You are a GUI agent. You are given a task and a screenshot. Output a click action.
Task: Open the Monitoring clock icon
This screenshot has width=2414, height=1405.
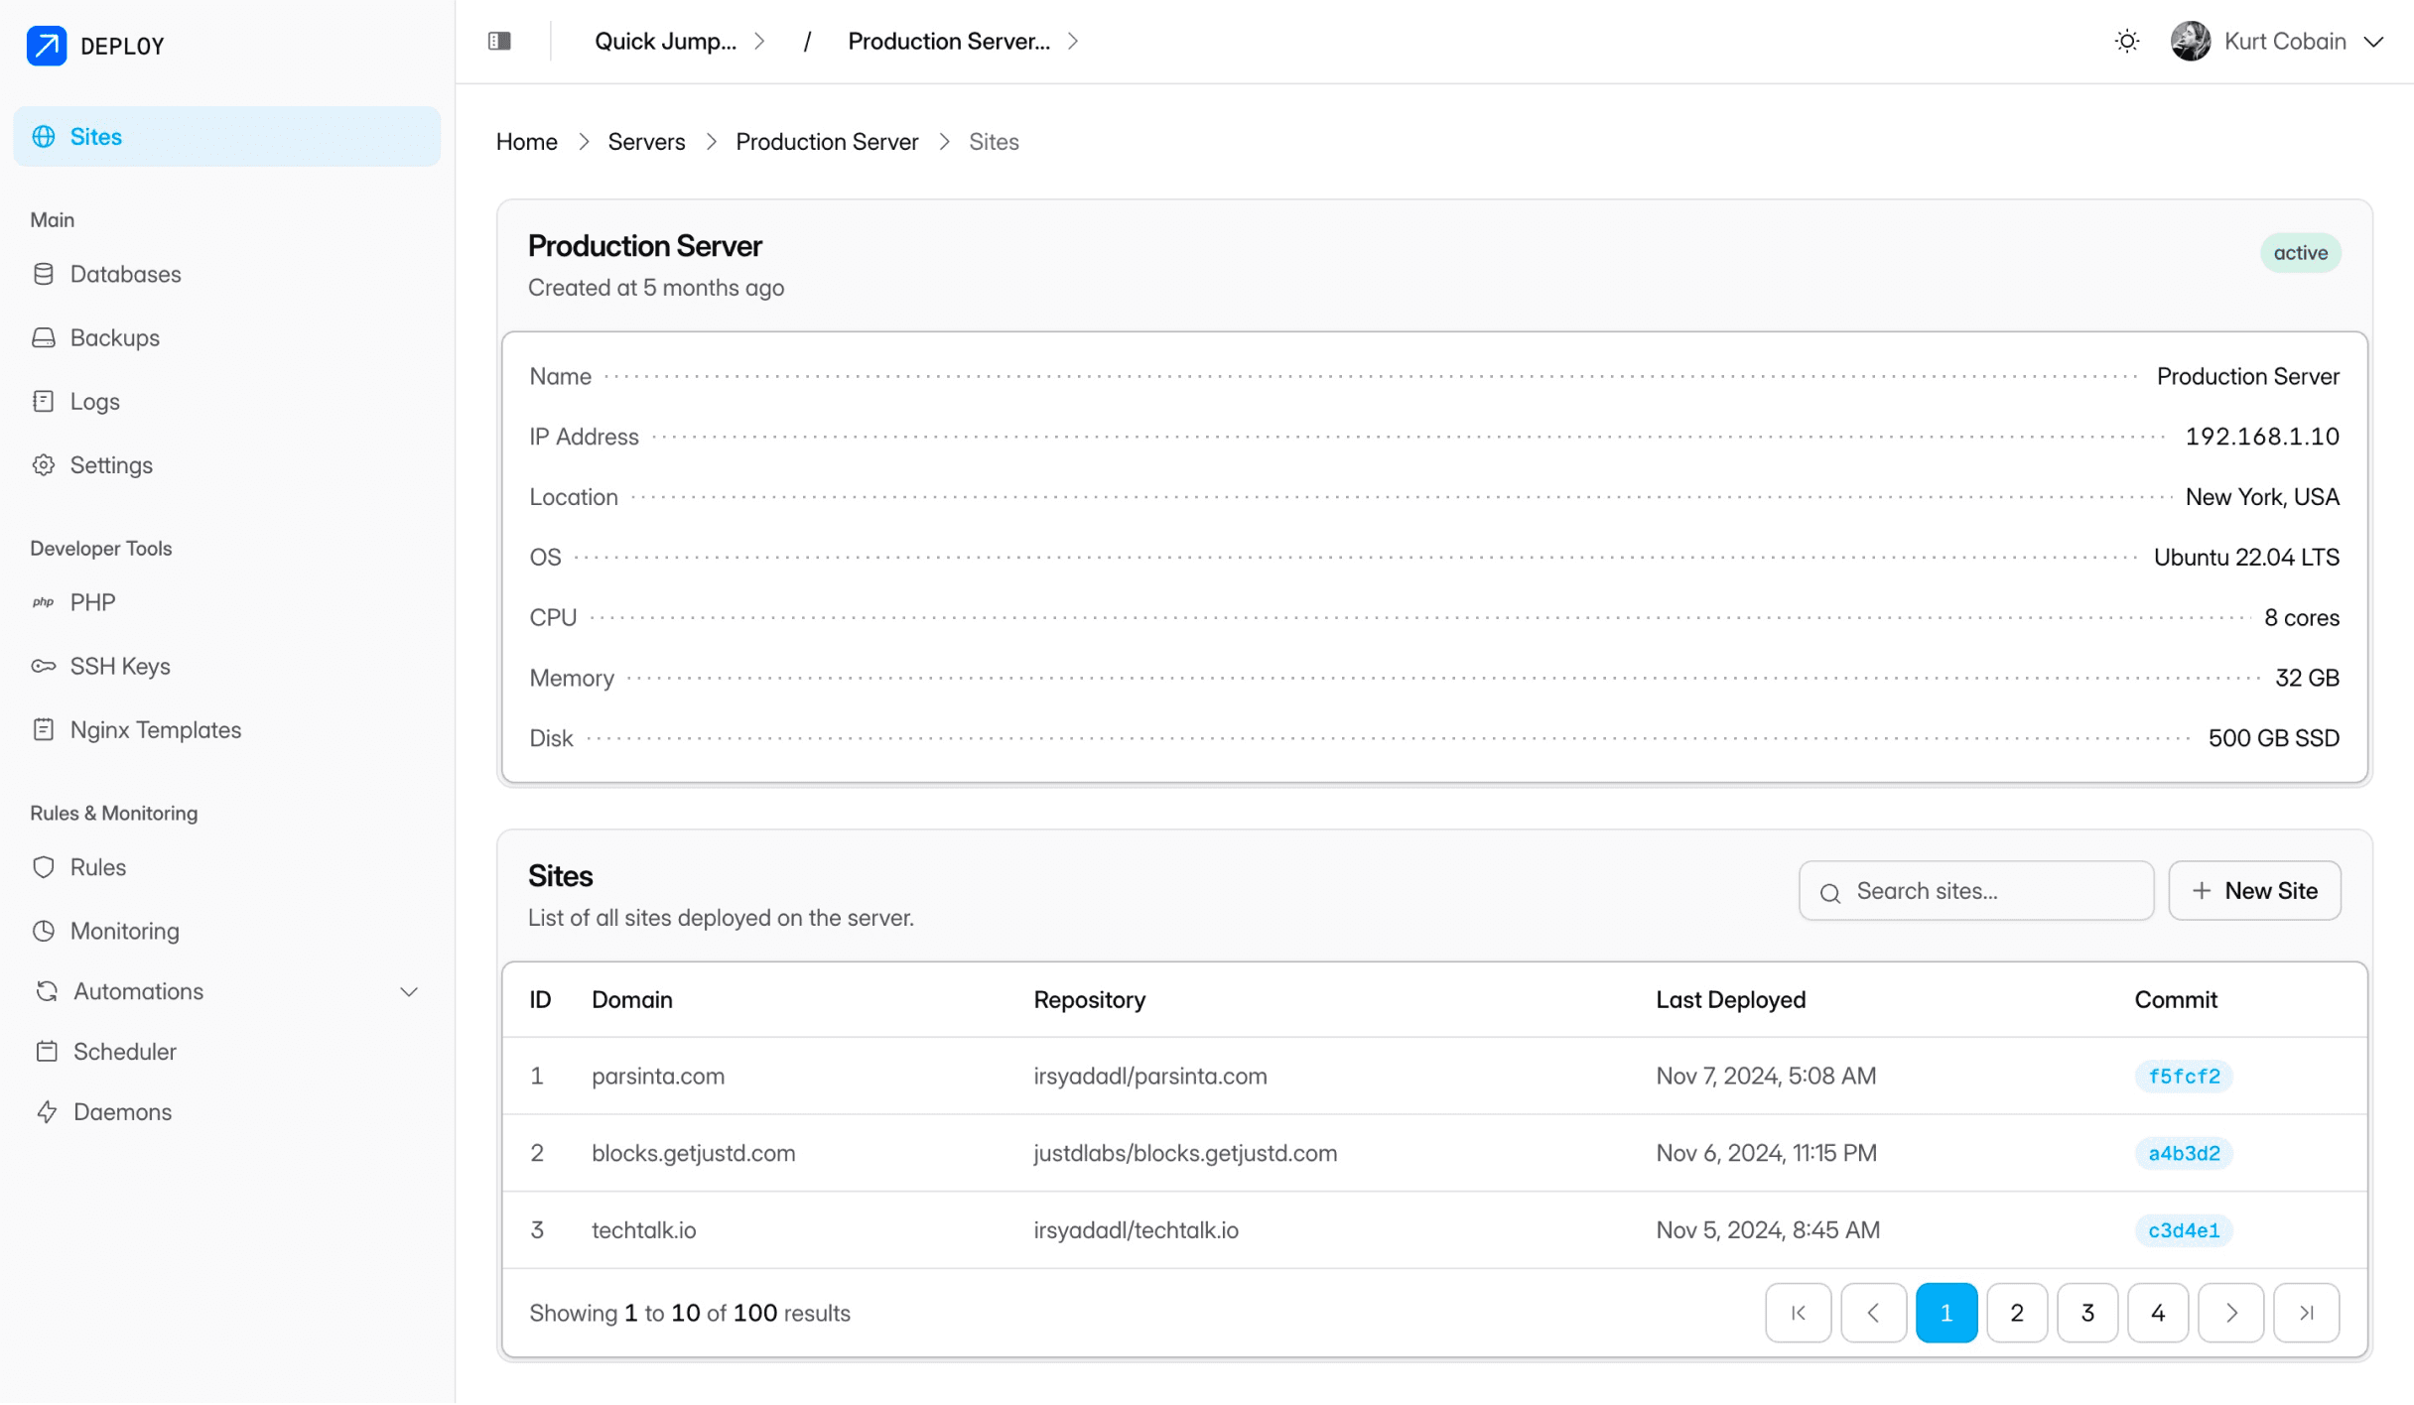(44, 931)
